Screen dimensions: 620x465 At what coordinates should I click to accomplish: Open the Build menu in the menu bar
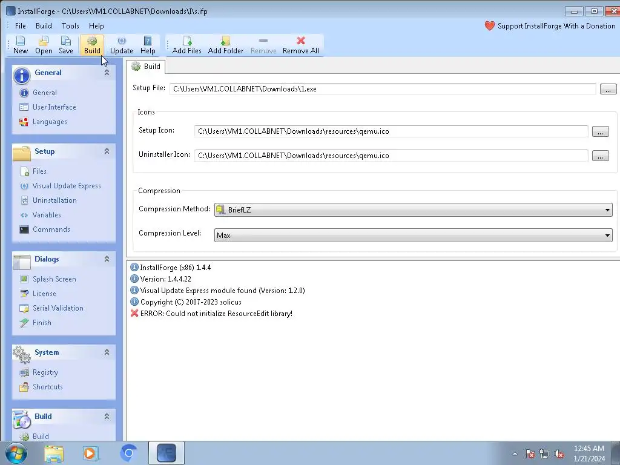44,25
